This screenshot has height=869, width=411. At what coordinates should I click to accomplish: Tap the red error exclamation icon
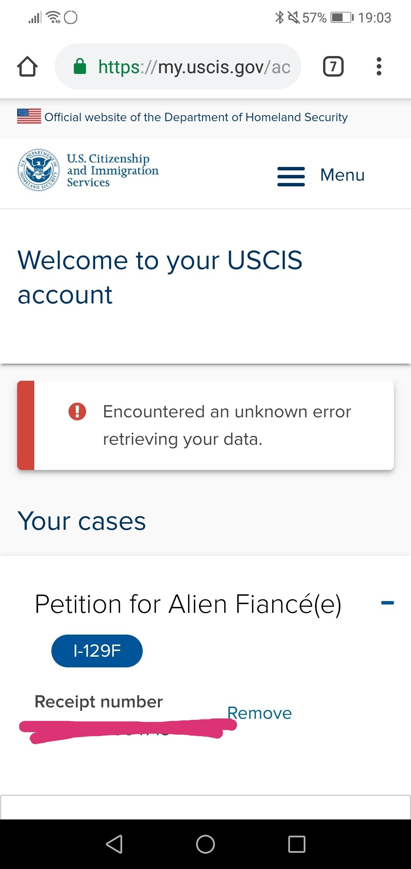pyautogui.click(x=77, y=412)
